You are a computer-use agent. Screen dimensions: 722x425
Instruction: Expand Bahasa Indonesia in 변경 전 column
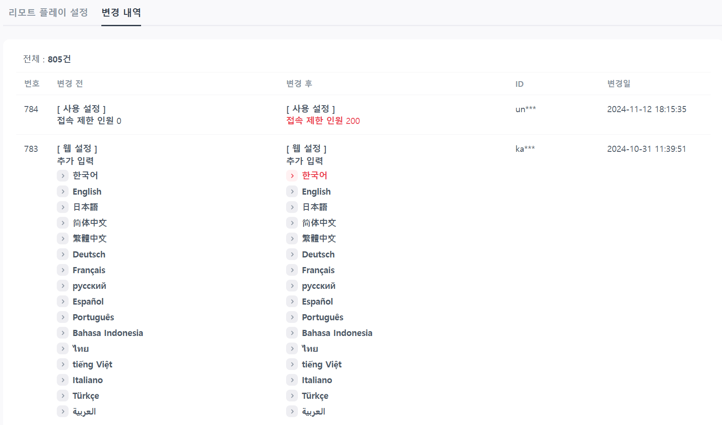(x=63, y=333)
